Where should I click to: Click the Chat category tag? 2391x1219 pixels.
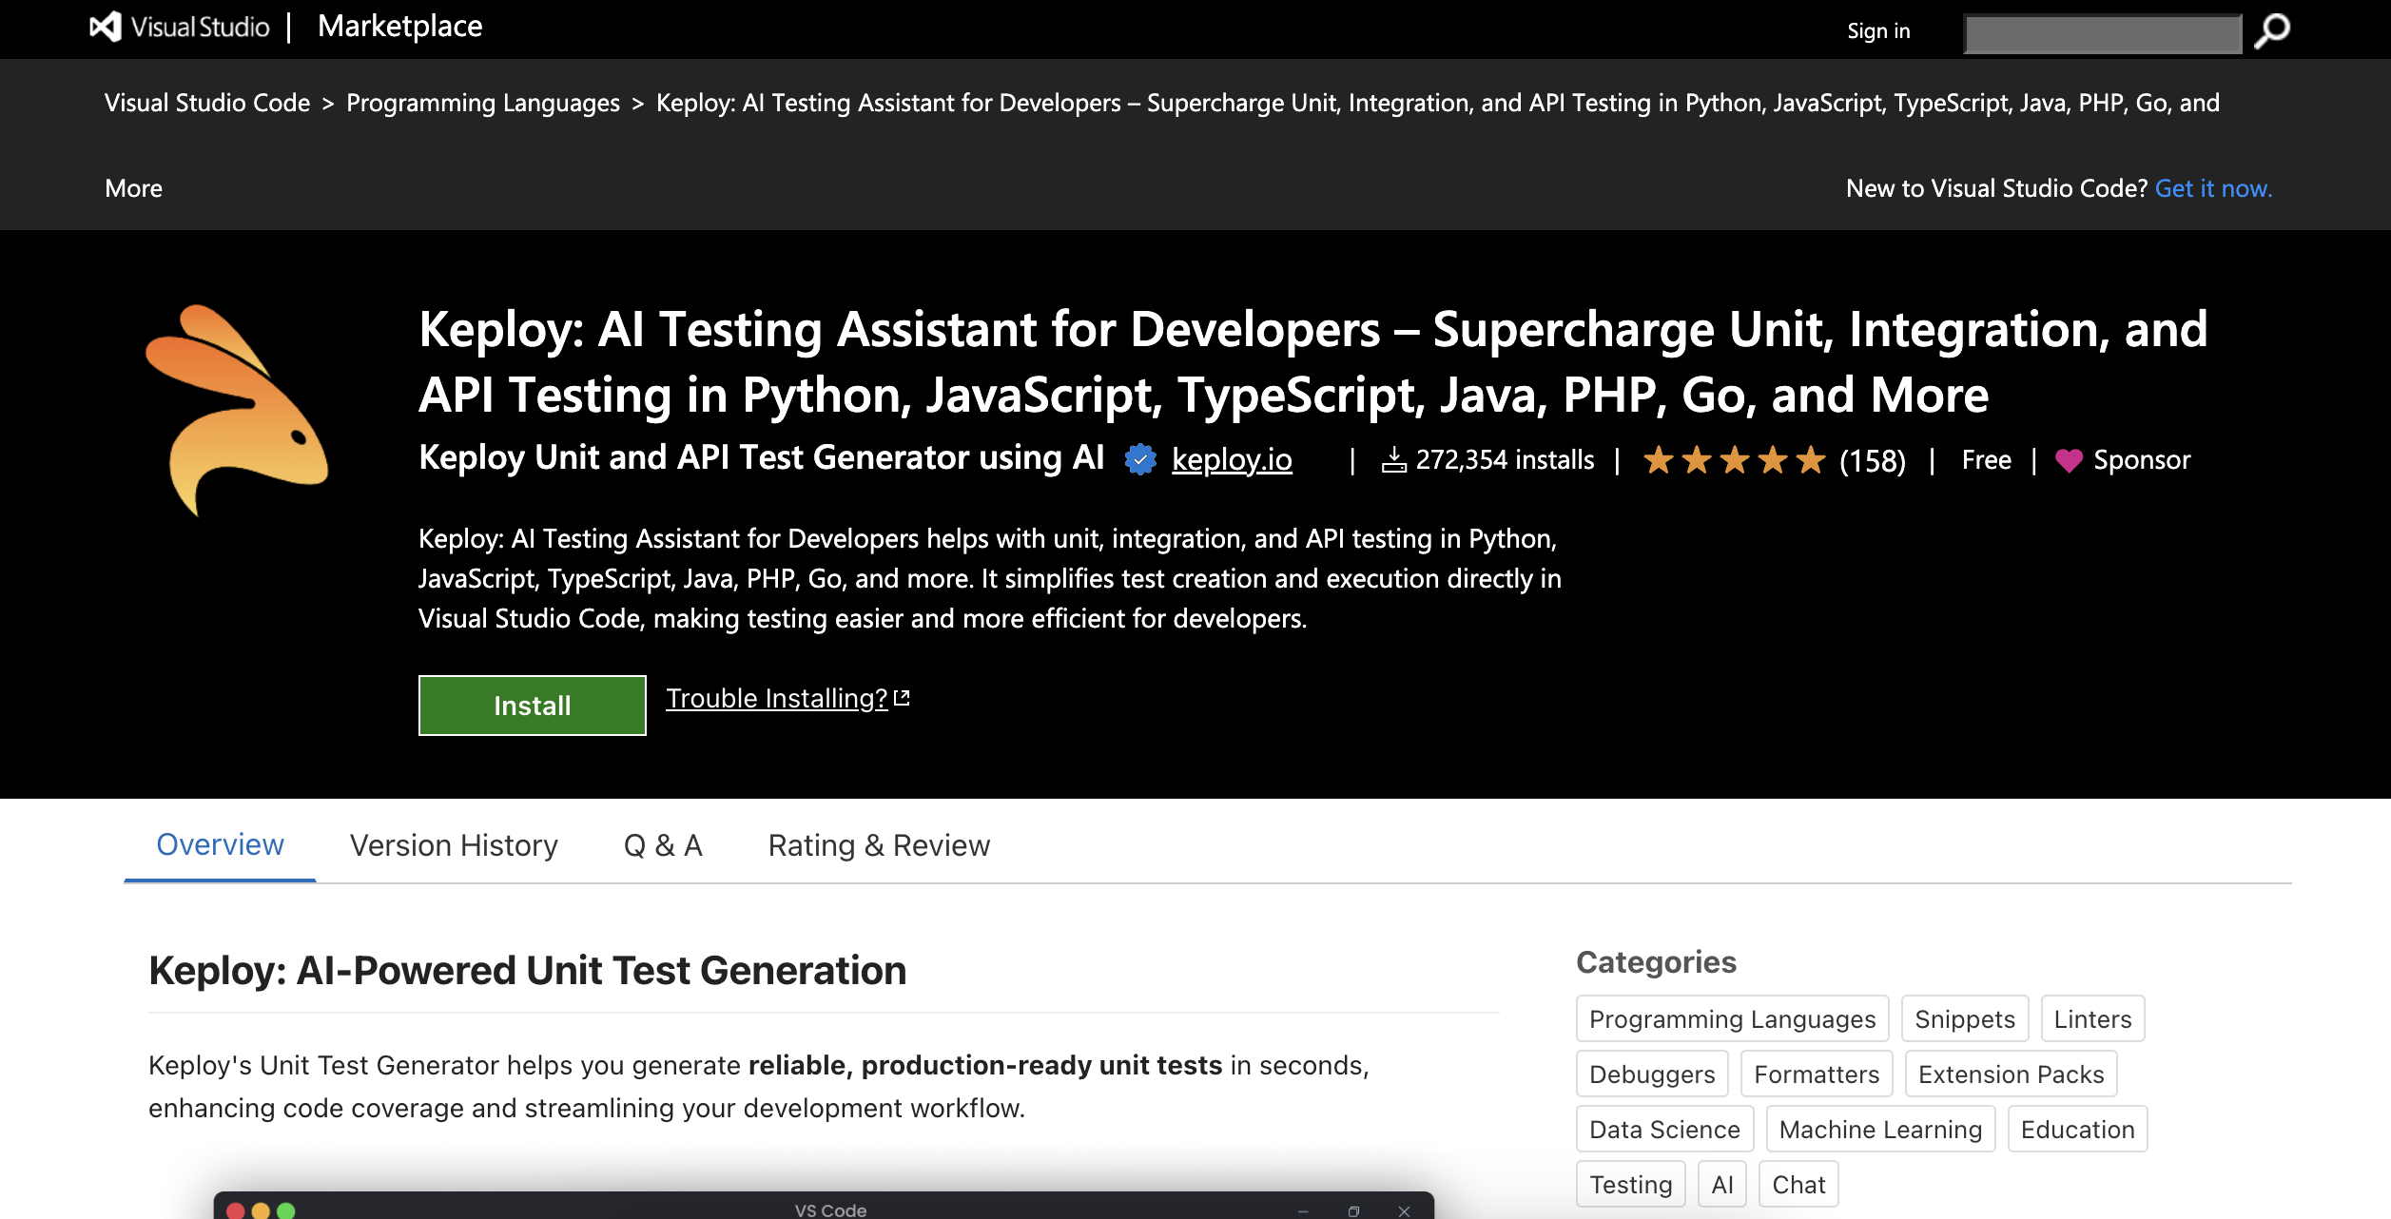1798,1185
